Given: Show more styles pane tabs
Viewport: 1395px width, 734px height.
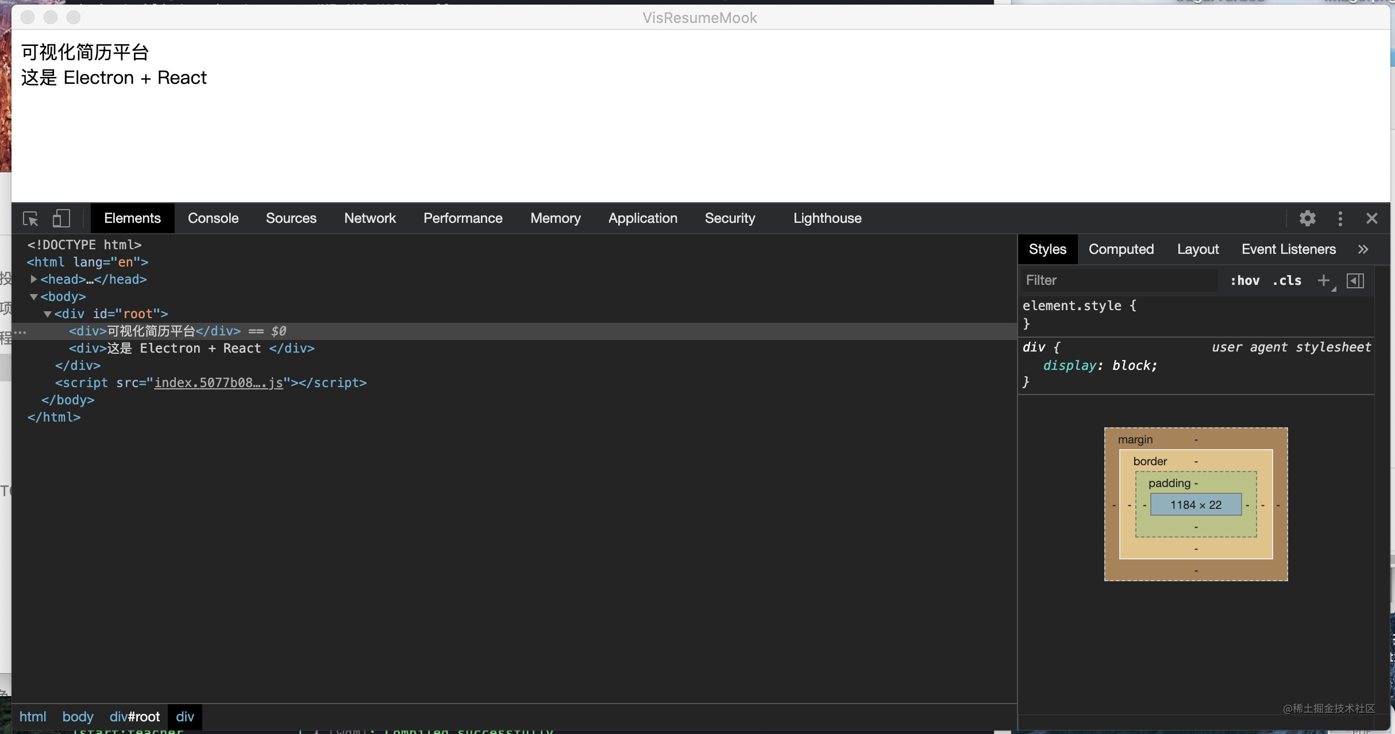Looking at the screenshot, I should click(x=1363, y=249).
